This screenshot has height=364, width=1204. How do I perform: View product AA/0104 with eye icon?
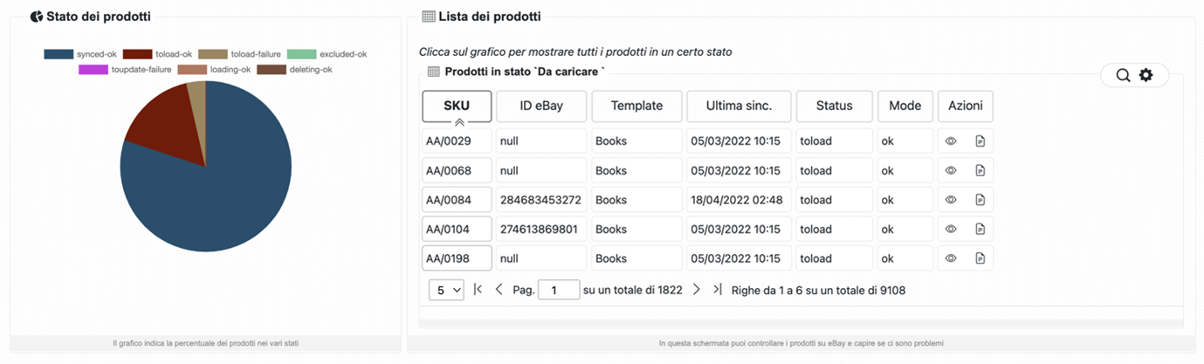coord(952,229)
